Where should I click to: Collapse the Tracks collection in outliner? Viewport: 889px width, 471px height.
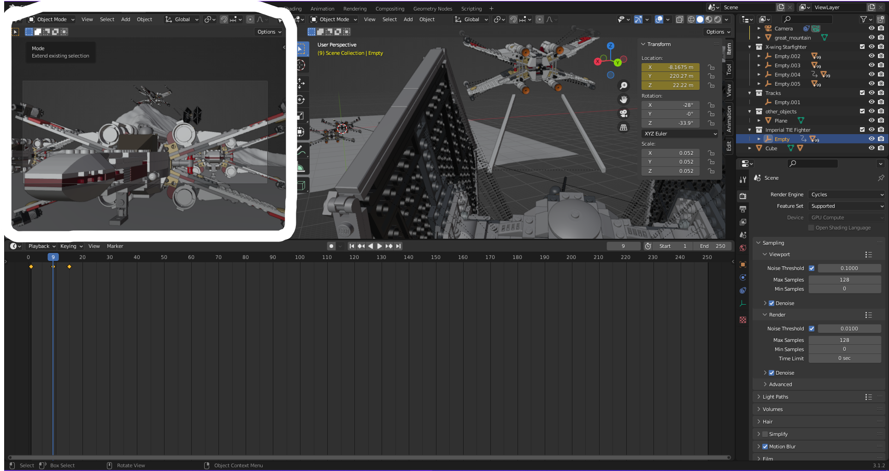point(750,93)
